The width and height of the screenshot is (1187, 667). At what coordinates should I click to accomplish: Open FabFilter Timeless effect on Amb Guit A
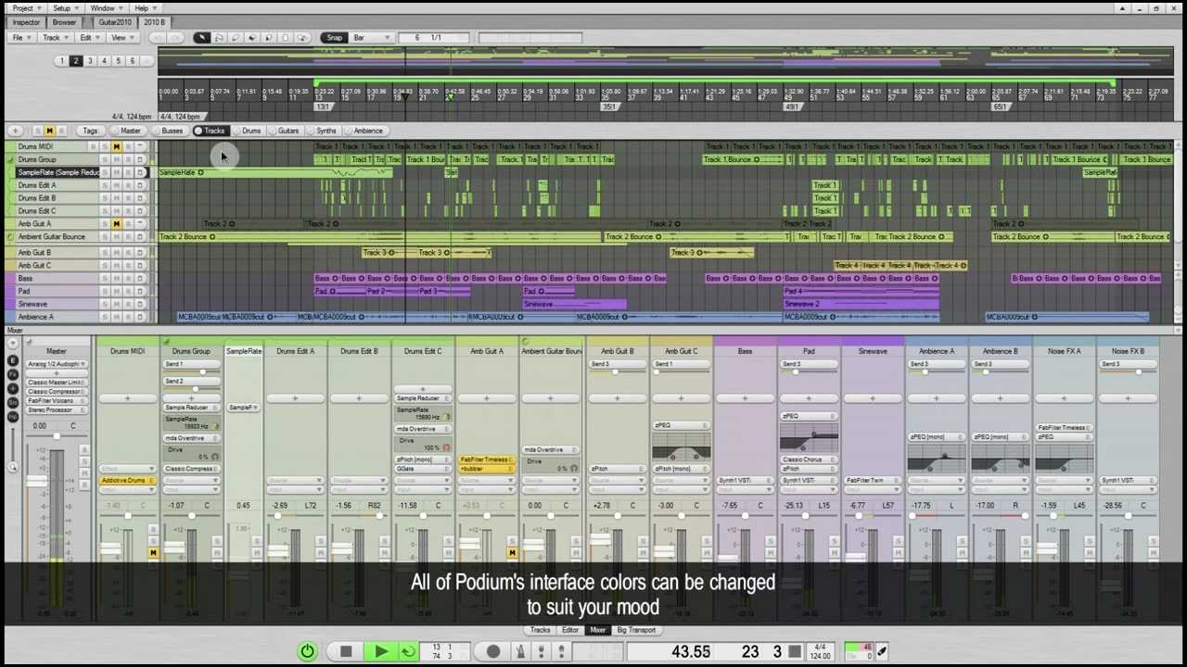[x=486, y=459]
